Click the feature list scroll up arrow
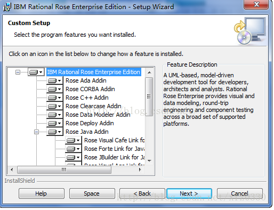 coord(149,72)
